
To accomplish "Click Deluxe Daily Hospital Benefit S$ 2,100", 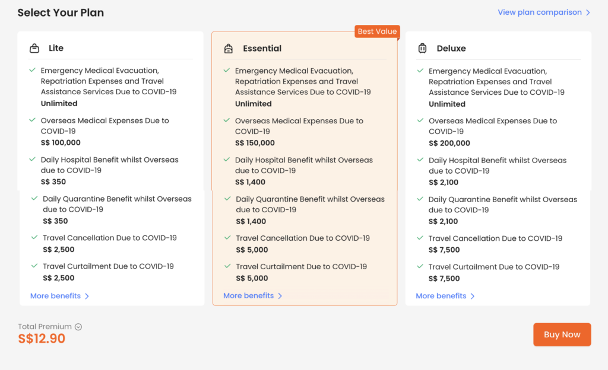I will pyautogui.click(x=443, y=182).
